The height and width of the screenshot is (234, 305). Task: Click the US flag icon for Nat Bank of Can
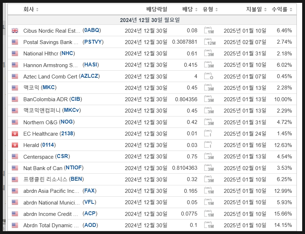[15, 168]
